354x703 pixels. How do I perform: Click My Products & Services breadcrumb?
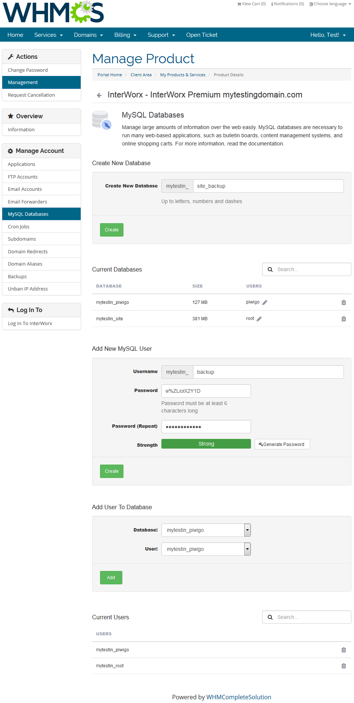183,75
